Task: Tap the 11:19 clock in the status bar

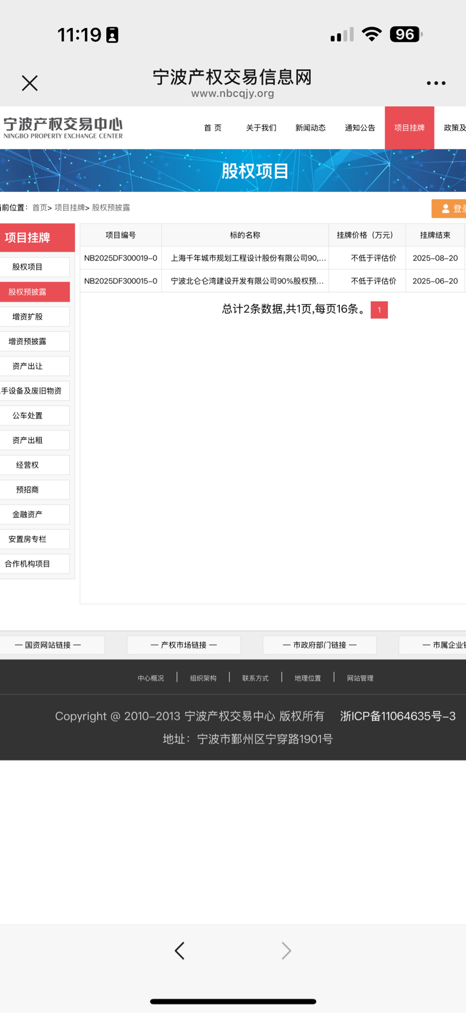Action: (x=79, y=35)
